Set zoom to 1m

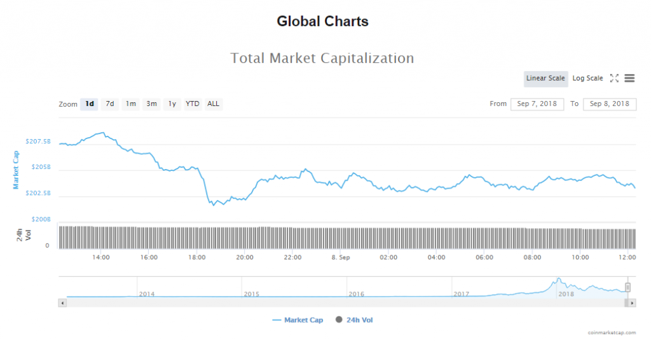130,104
